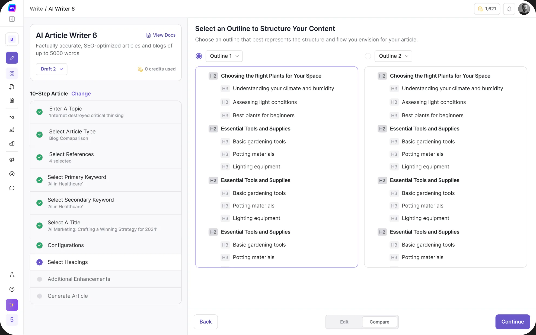Open the Select Article Type step

click(106, 135)
